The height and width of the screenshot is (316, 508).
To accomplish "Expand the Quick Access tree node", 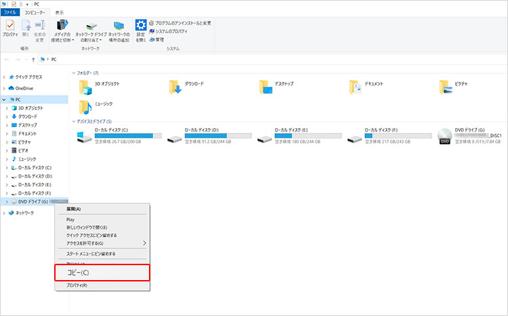I will click(5, 77).
